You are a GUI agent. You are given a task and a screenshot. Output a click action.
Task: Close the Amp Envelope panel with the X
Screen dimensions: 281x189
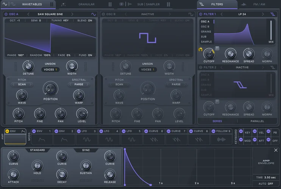[276, 150]
